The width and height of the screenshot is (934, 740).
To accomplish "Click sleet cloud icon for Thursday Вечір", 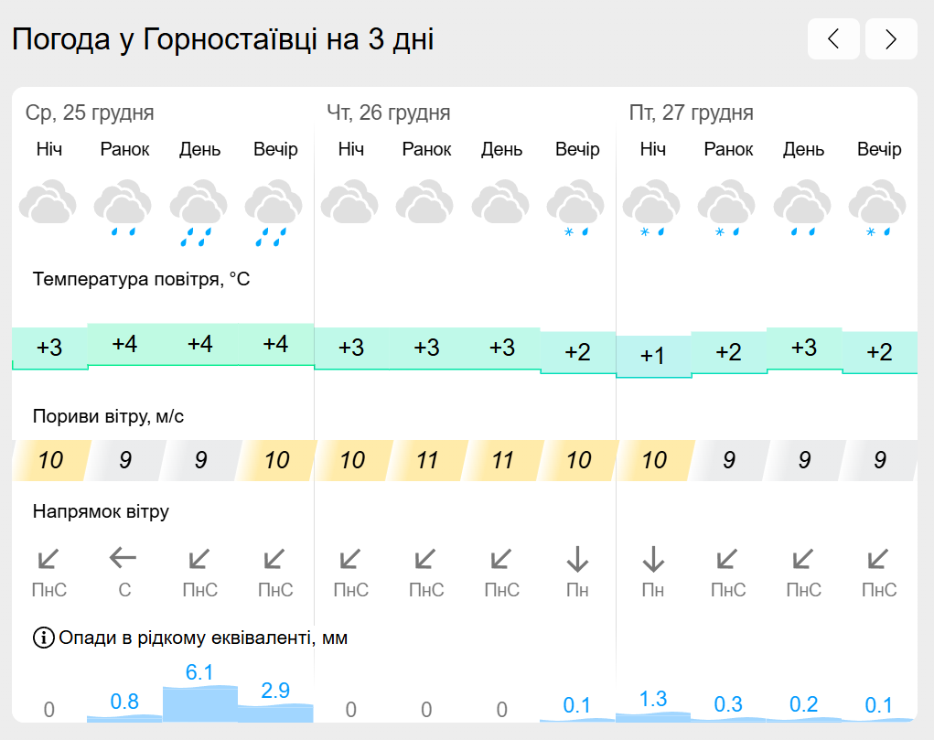I will point(576,208).
